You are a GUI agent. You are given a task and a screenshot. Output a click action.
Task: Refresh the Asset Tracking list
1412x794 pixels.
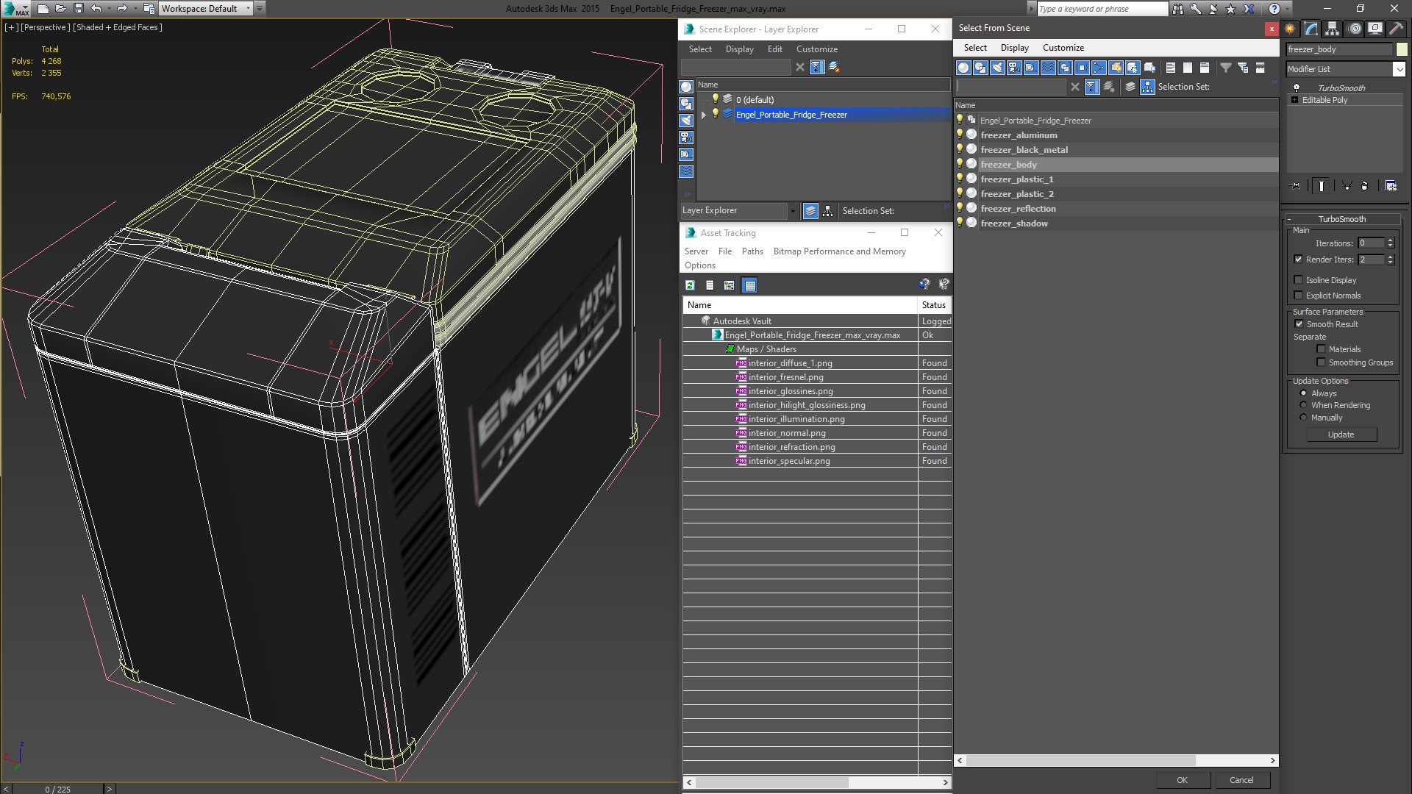click(x=690, y=285)
